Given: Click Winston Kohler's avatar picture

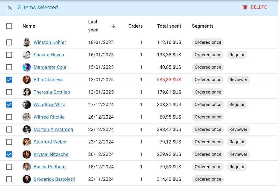Looking at the screenshot, I should point(27,42).
